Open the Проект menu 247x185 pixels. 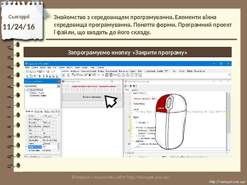pyautogui.click(x=61, y=67)
